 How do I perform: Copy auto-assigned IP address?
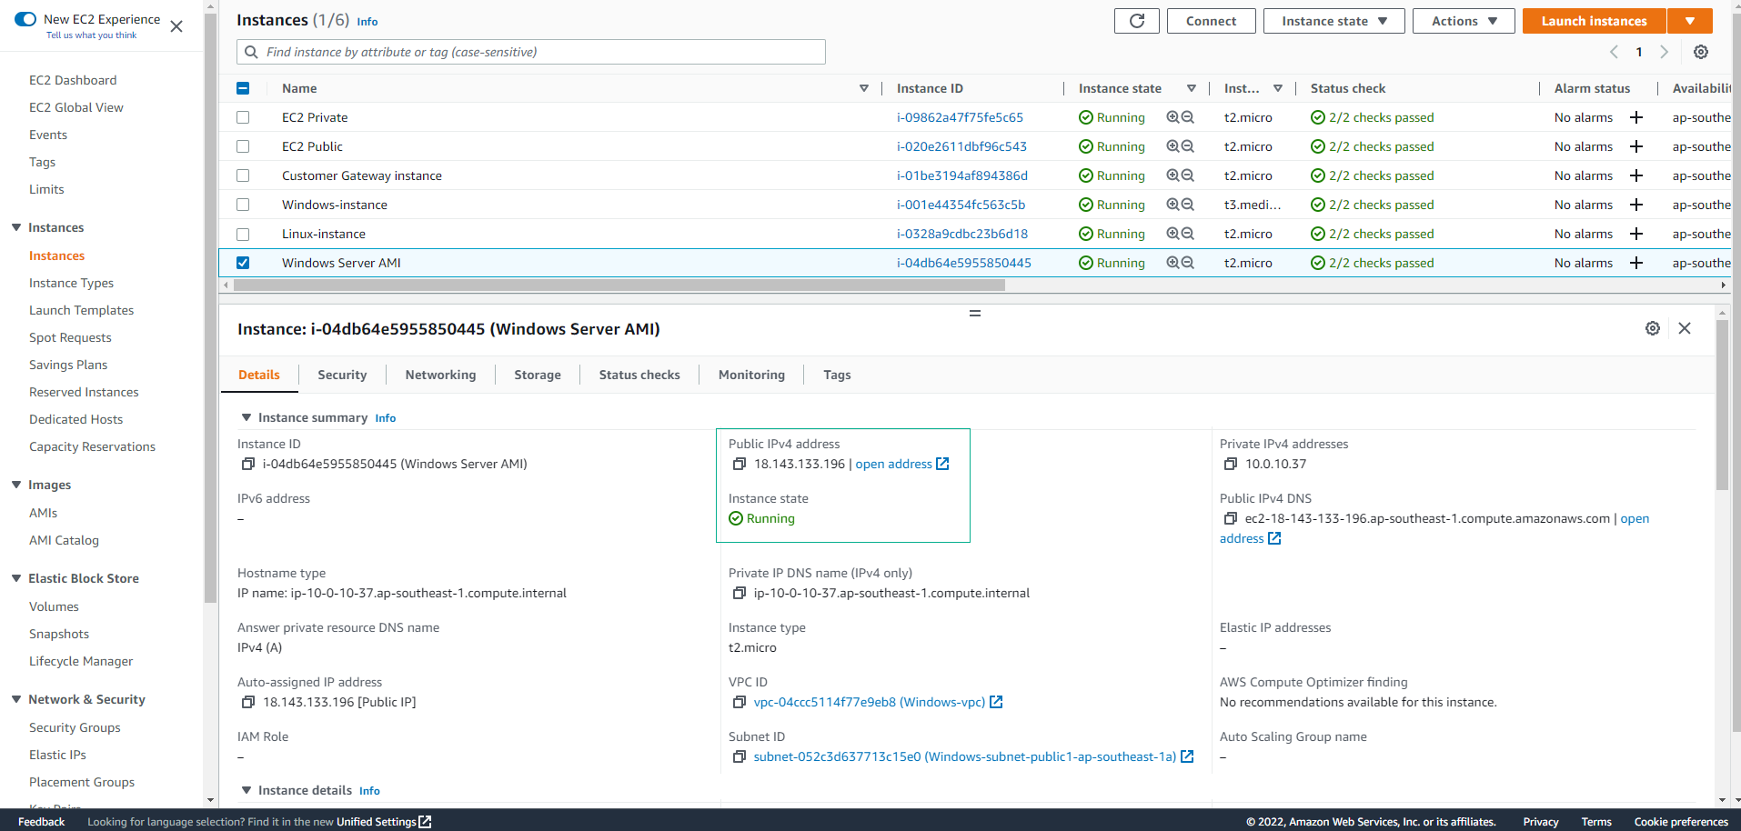click(x=247, y=703)
